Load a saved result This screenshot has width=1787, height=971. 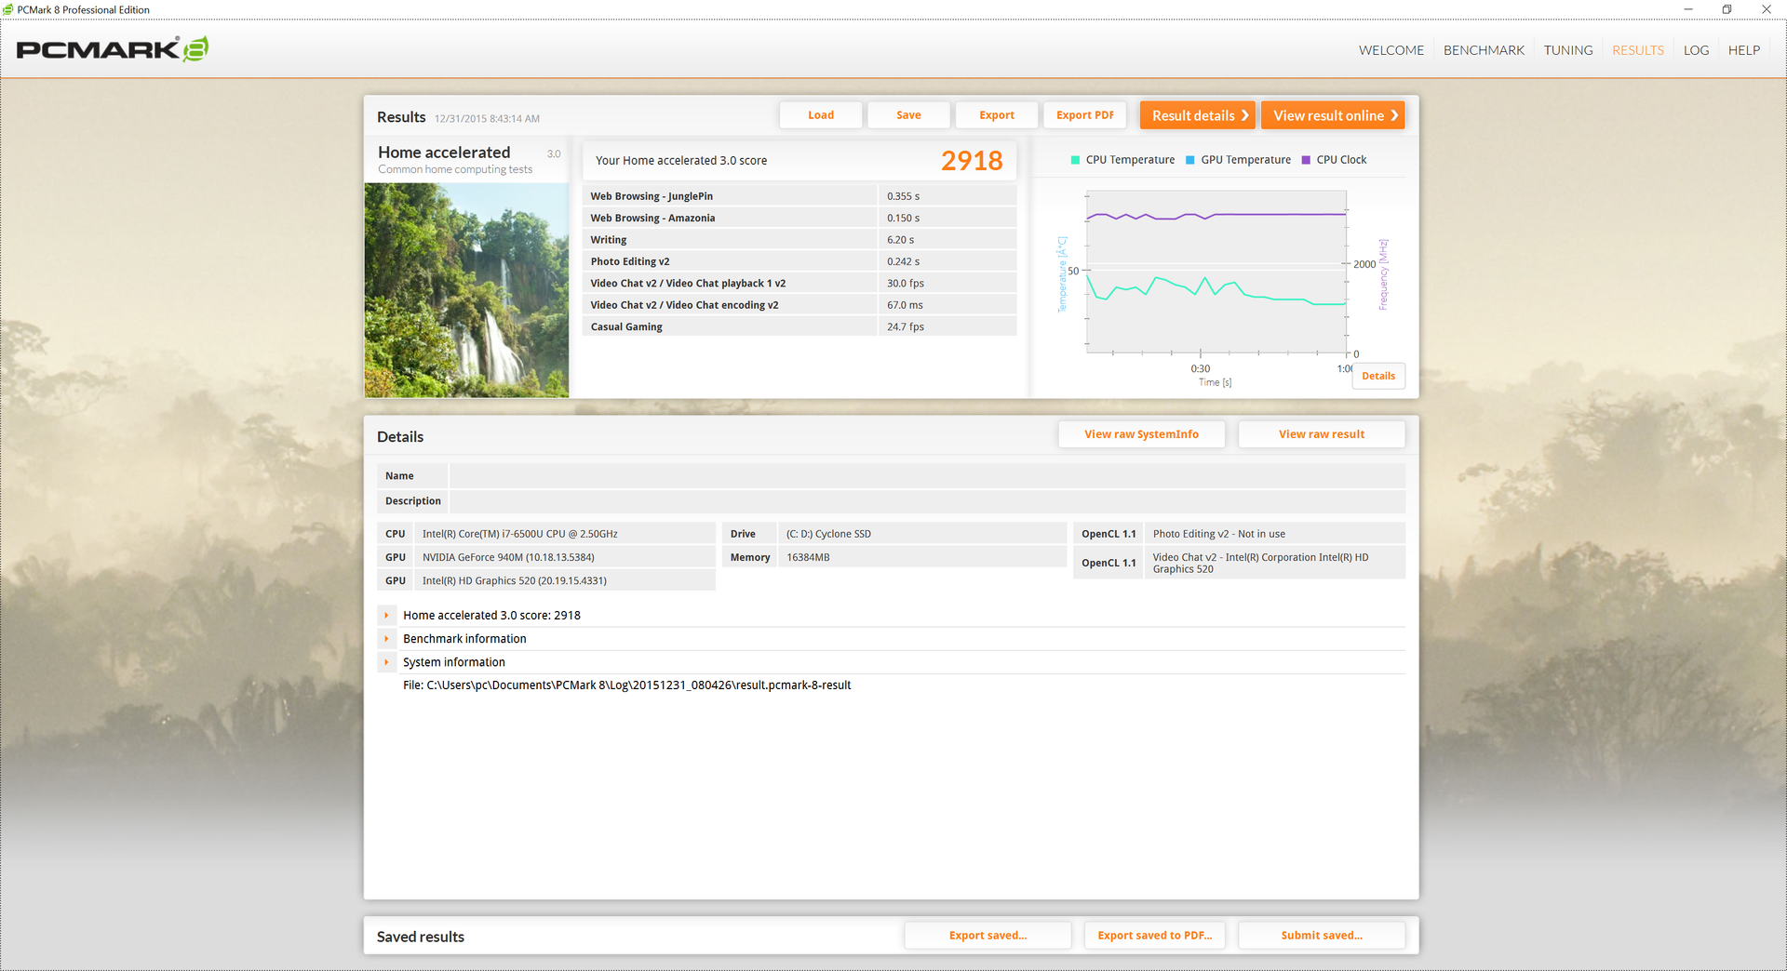pos(821,115)
